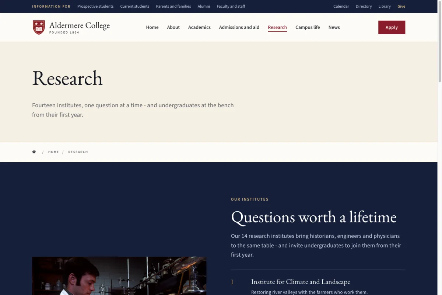This screenshot has height=295, width=442.
Task: Click the breadcrumb home icon
Action: click(x=34, y=152)
